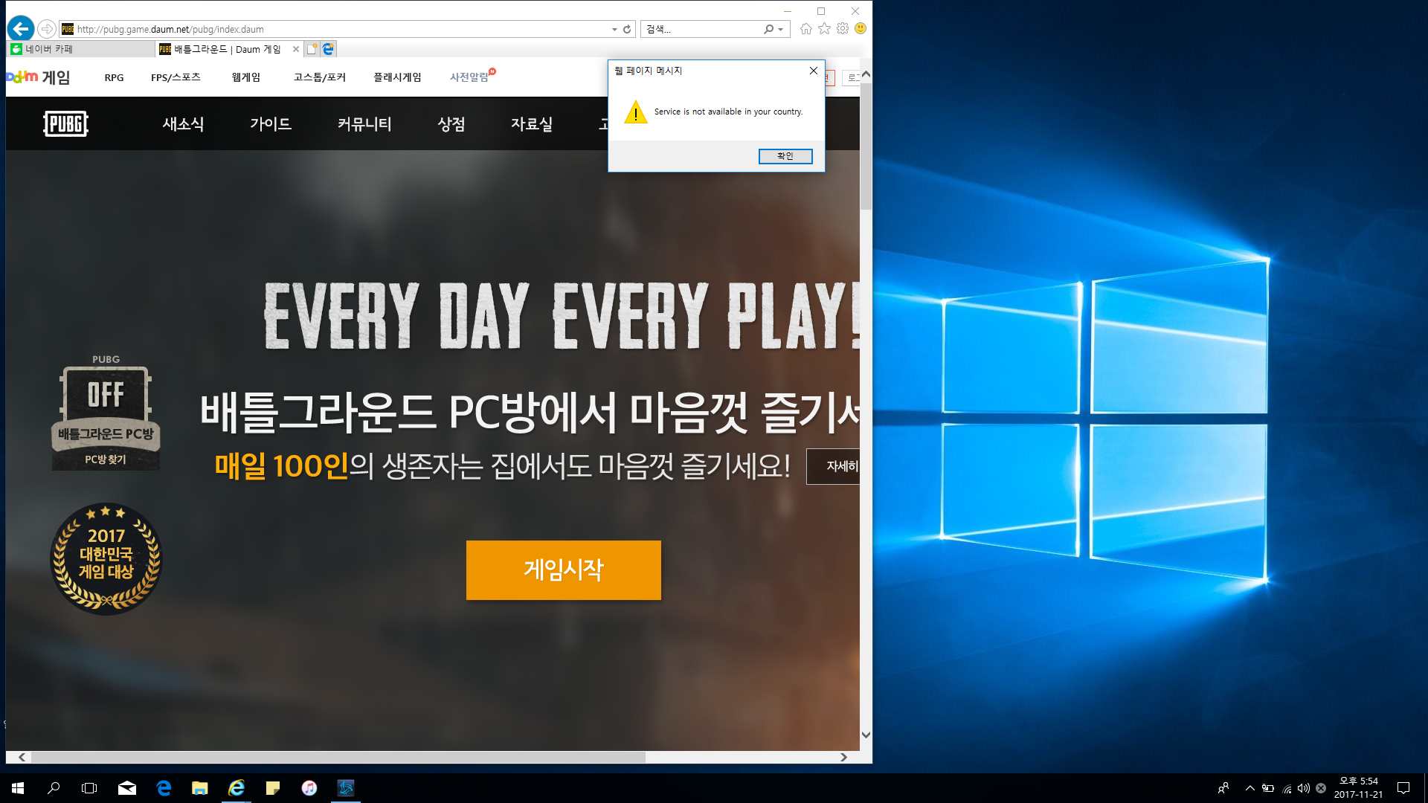
Task: Close the 웹 페이지 메시지 dialog with X
Action: coord(814,71)
